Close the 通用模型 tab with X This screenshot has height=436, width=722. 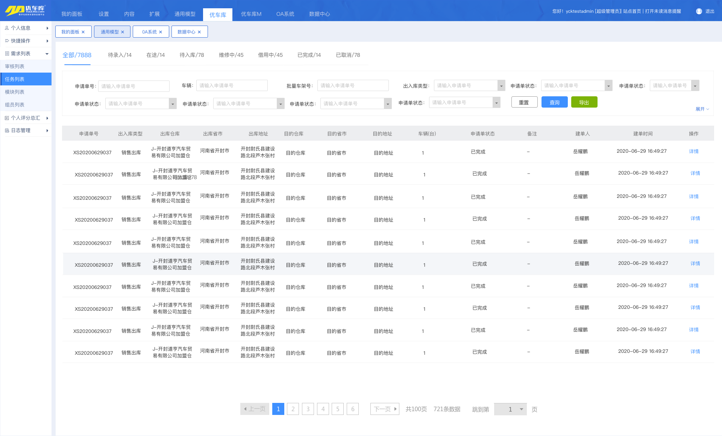123,32
